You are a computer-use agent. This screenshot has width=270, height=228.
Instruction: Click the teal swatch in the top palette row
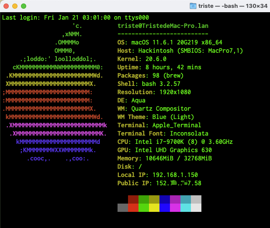click(x=186, y=199)
